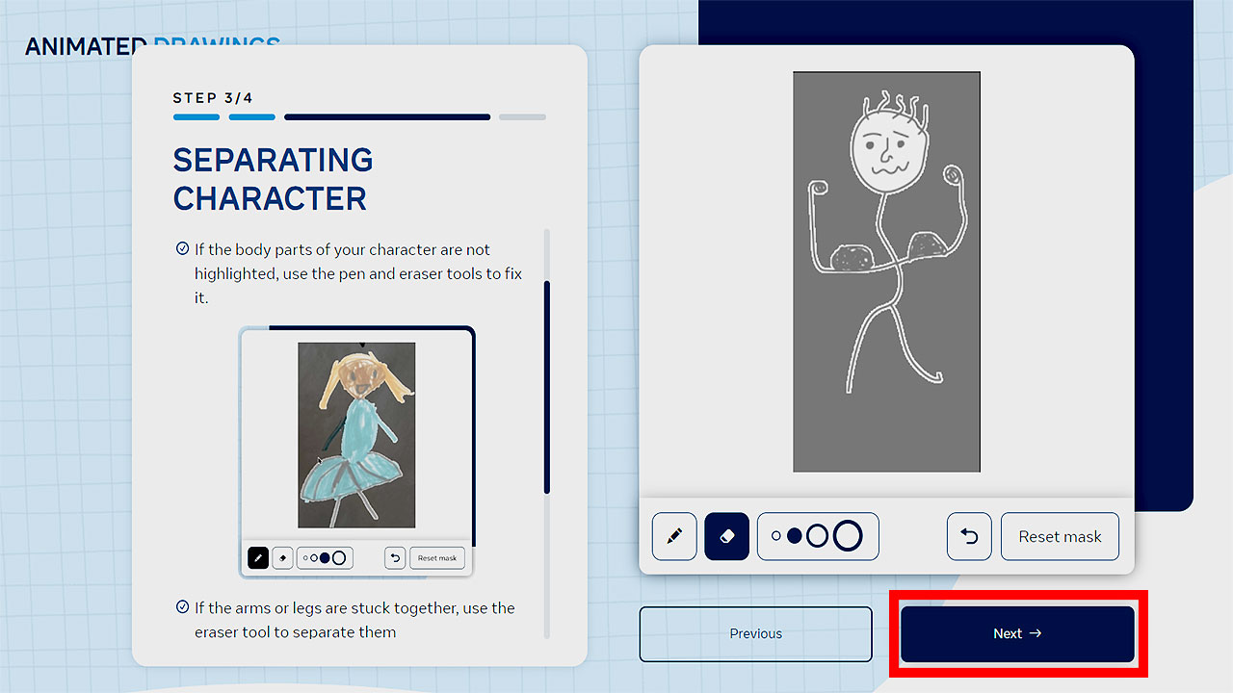The image size is (1233, 693).
Task: Click the tip about body parts not highlighted
Action: [x=358, y=273]
